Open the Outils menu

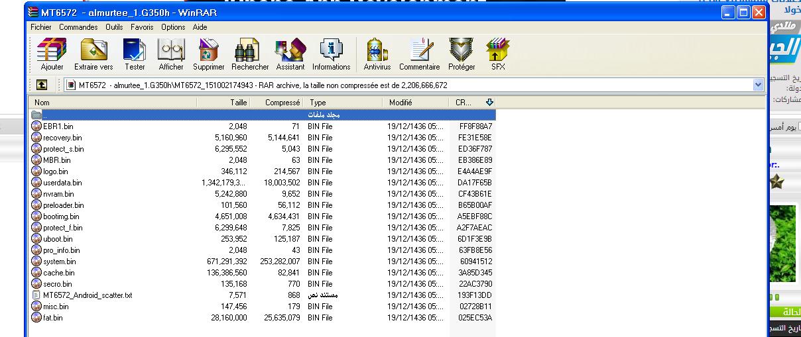[114, 27]
